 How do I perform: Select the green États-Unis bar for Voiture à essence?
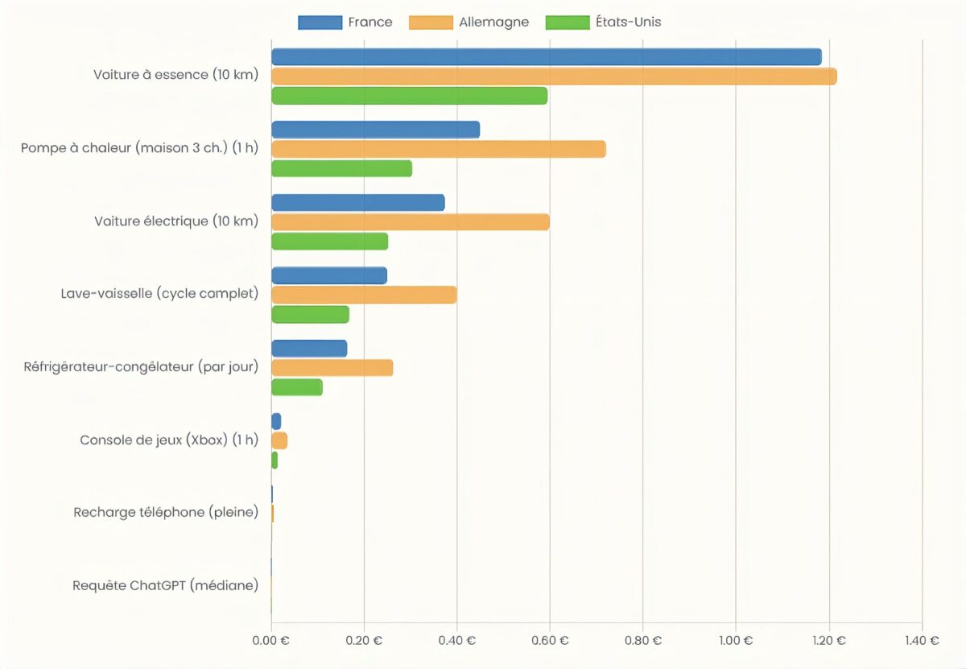pos(409,96)
